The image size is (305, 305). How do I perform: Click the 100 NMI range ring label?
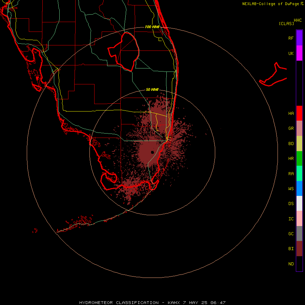point(152,27)
